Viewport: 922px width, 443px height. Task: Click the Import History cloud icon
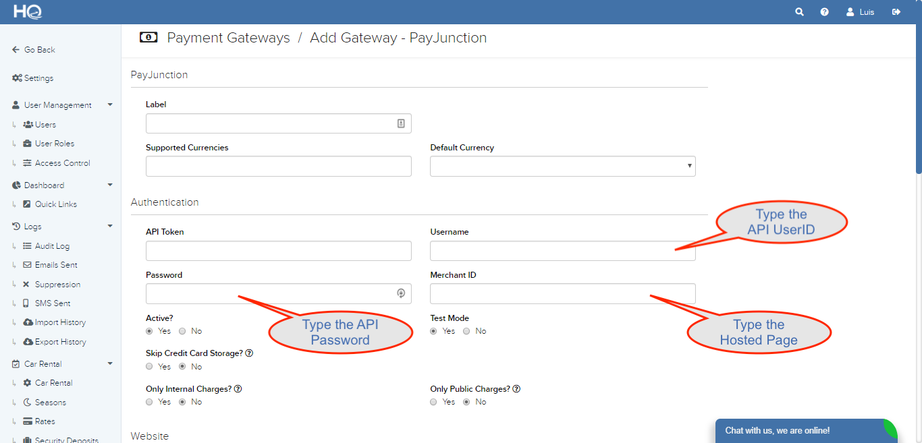click(x=28, y=322)
